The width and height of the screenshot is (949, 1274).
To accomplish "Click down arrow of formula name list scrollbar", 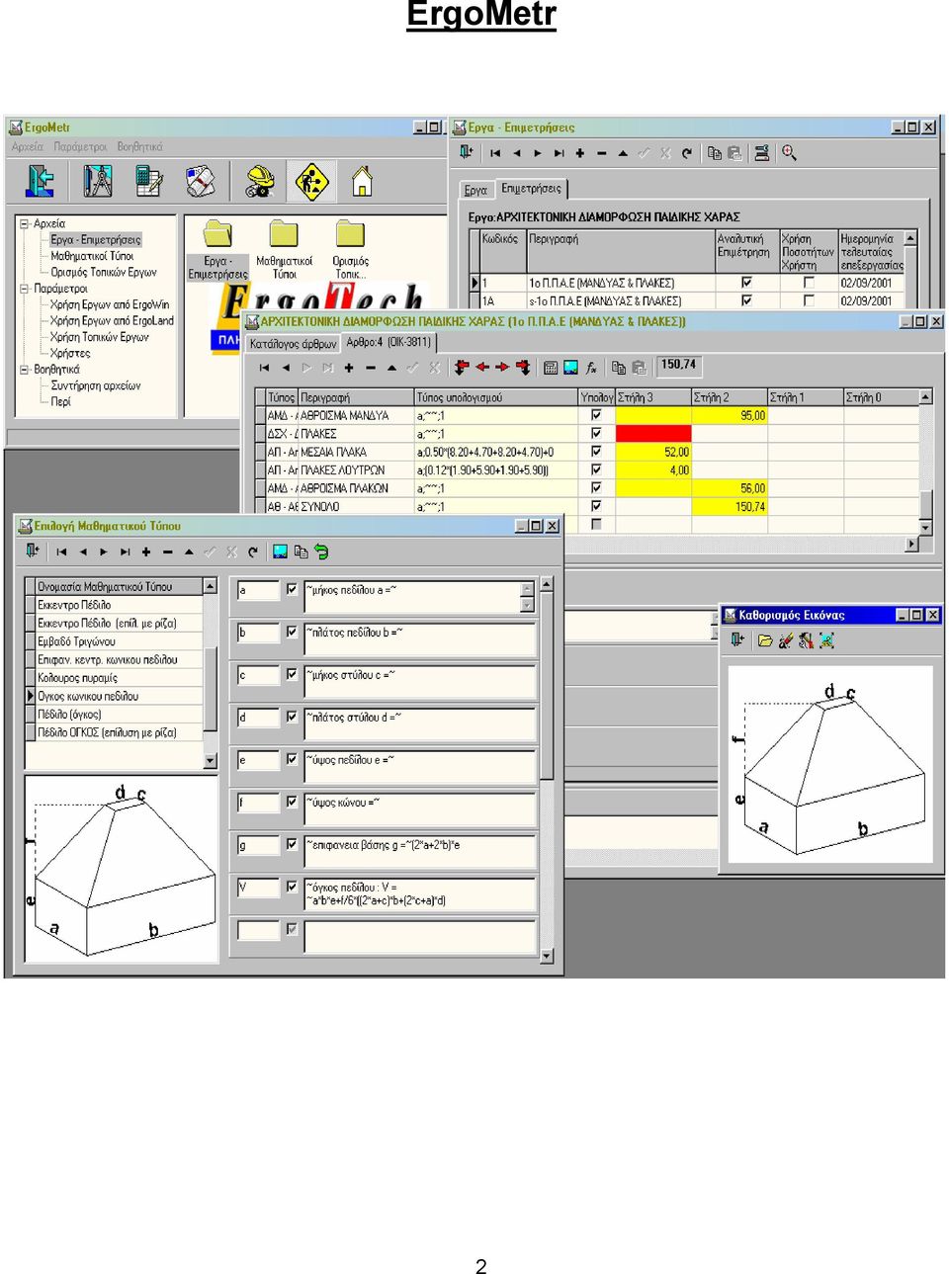I will pyautogui.click(x=210, y=761).
